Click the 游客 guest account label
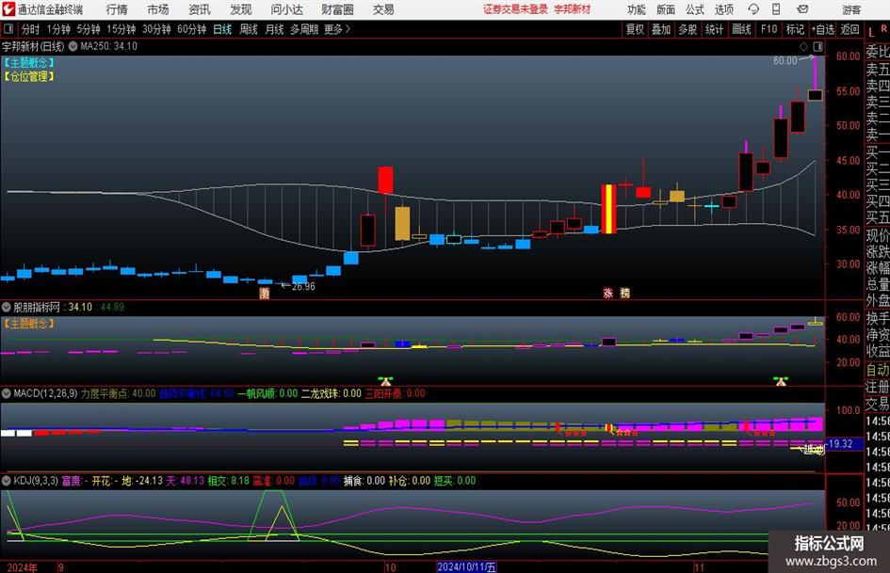This screenshot has width=890, height=573. pos(851,9)
